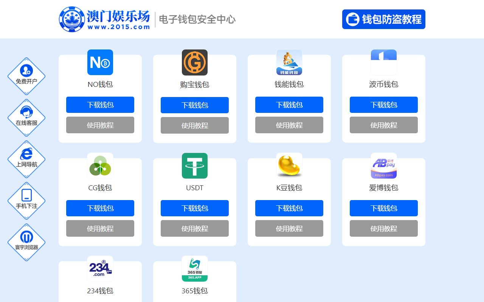Click the 免费开户 sidebar icon
The width and height of the screenshot is (484, 302).
coord(26,76)
